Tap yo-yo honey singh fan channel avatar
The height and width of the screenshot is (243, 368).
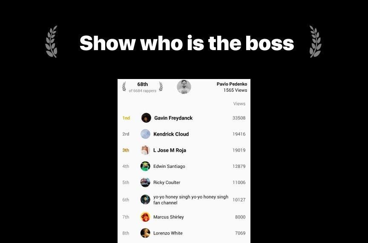(x=145, y=200)
